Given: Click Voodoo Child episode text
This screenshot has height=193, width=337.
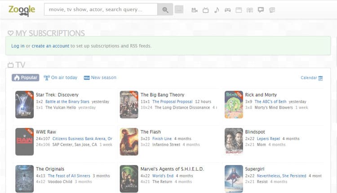Looking at the screenshot, I should click(x=60, y=182).
